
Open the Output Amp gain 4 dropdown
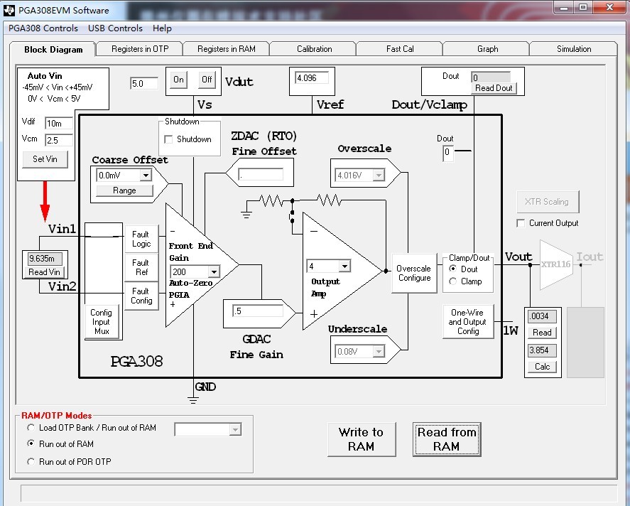(344, 266)
